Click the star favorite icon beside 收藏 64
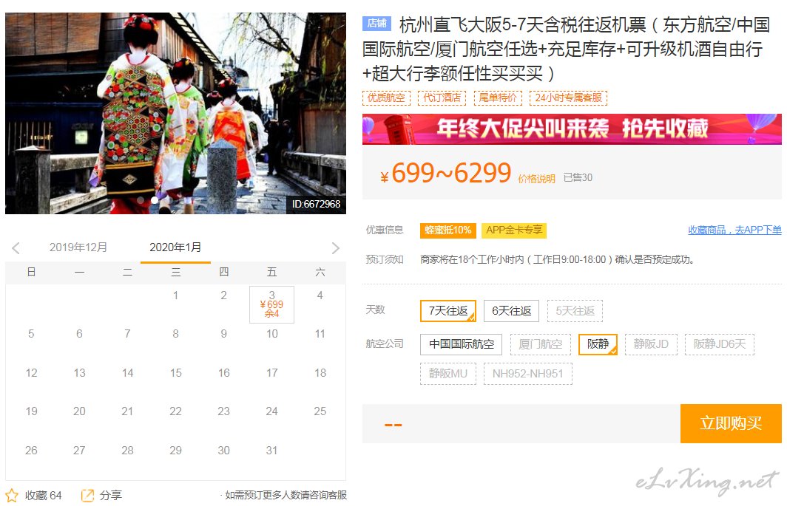787x506 pixels. (x=12, y=496)
